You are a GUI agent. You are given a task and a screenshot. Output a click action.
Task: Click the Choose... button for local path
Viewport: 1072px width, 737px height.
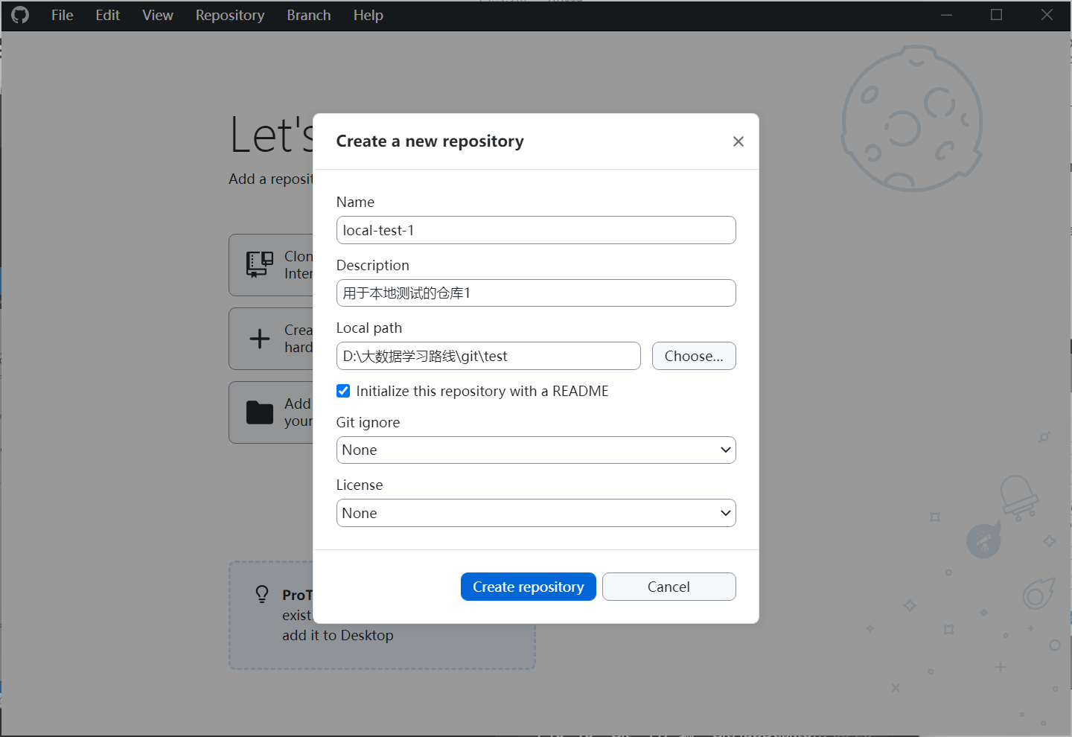point(694,356)
